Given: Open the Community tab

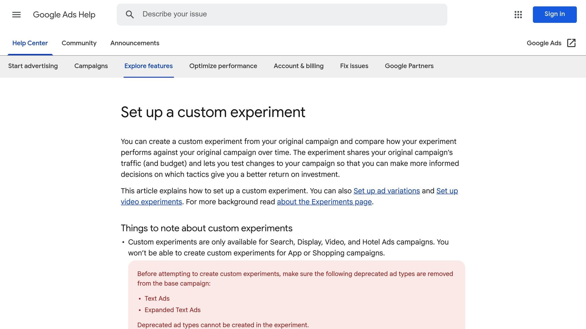Looking at the screenshot, I should (79, 43).
